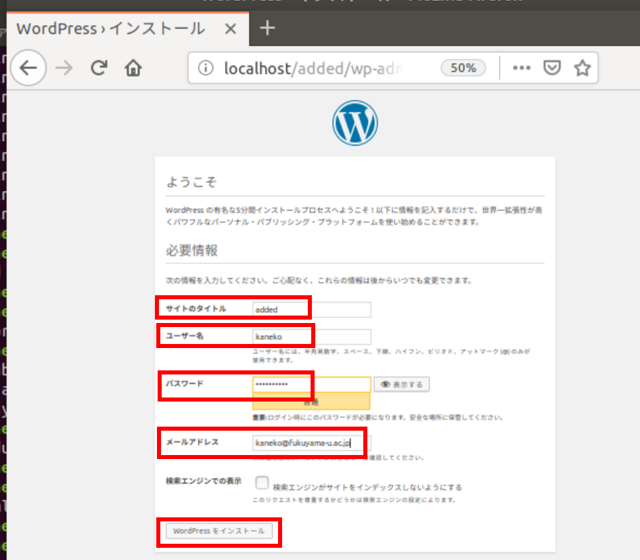
Task: Bookmark this page with the star
Action: (x=582, y=68)
